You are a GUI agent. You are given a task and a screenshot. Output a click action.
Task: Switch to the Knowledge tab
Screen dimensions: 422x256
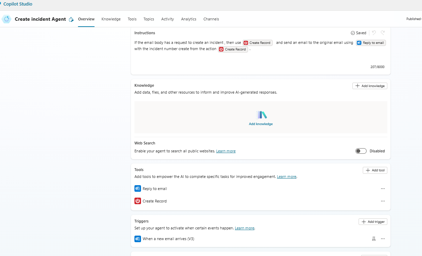click(x=111, y=19)
